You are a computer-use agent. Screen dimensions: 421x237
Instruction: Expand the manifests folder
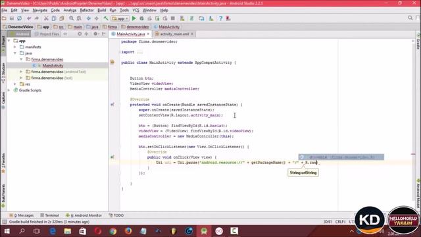click(x=15, y=47)
